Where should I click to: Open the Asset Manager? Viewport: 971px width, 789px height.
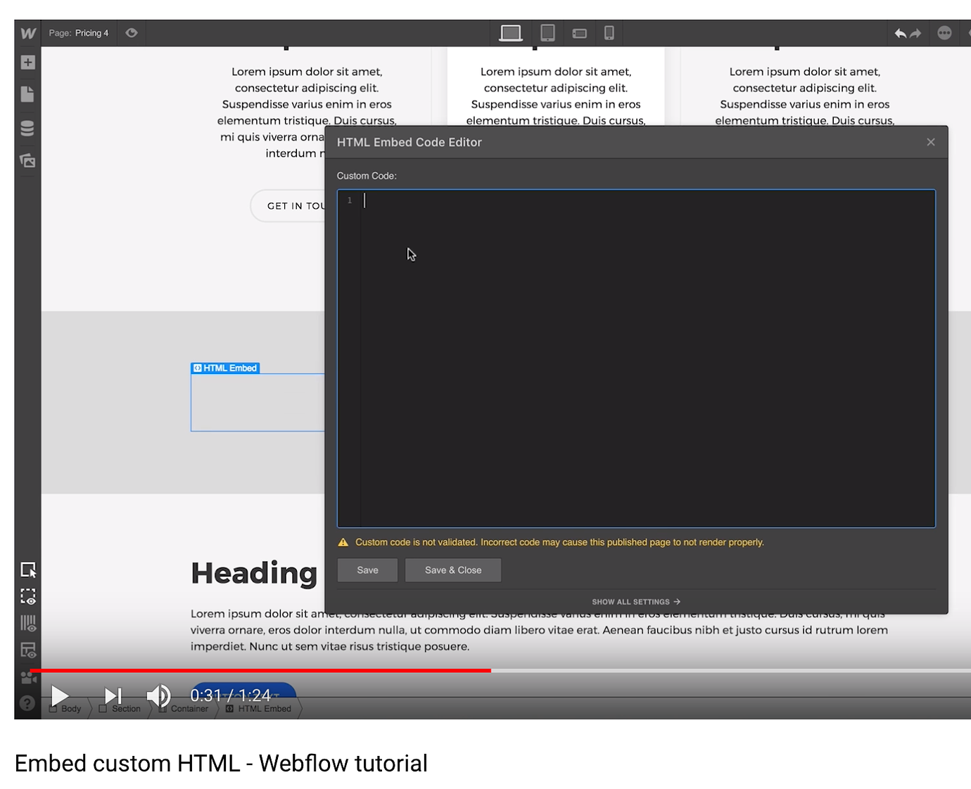coord(27,160)
